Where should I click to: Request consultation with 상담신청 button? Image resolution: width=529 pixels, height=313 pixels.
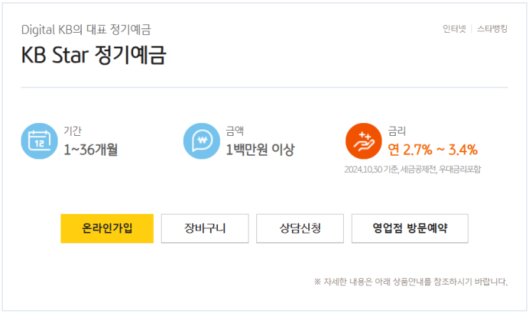[300, 228]
